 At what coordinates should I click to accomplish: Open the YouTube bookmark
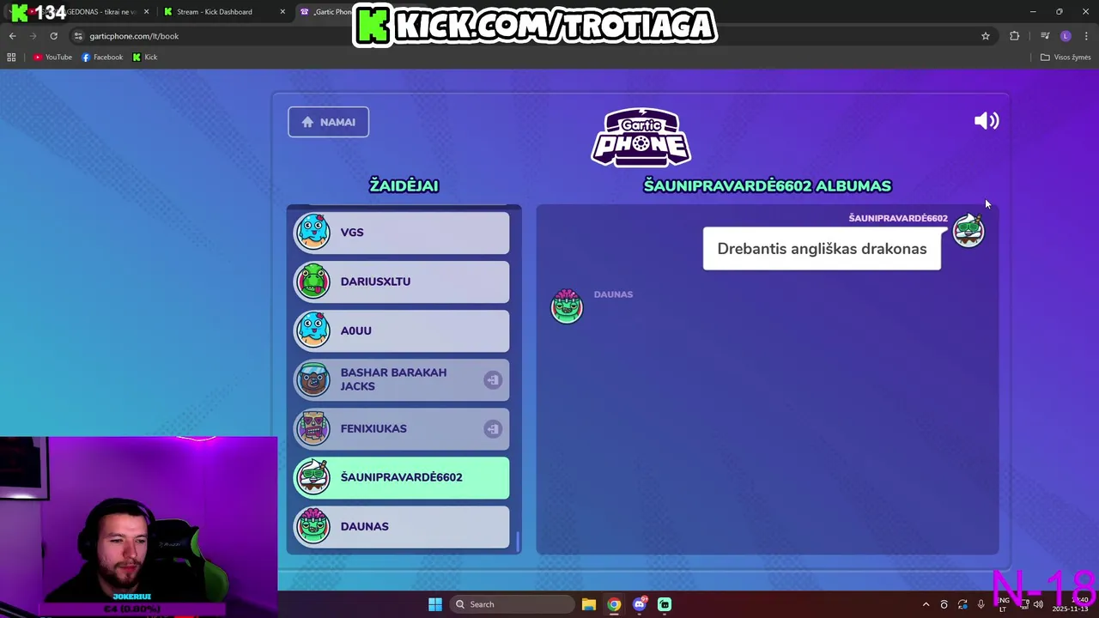pos(52,58)
